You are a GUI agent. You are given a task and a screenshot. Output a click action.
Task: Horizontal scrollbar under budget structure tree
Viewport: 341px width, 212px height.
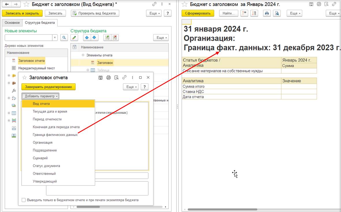88,207
